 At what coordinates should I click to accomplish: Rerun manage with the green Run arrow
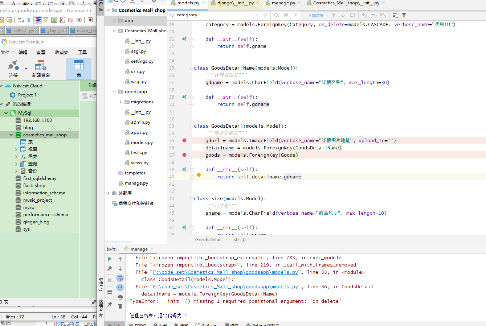(110, 259)
